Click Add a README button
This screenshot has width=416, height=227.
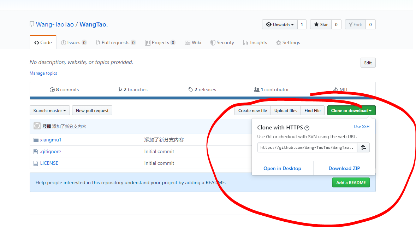tap(351, 183)
